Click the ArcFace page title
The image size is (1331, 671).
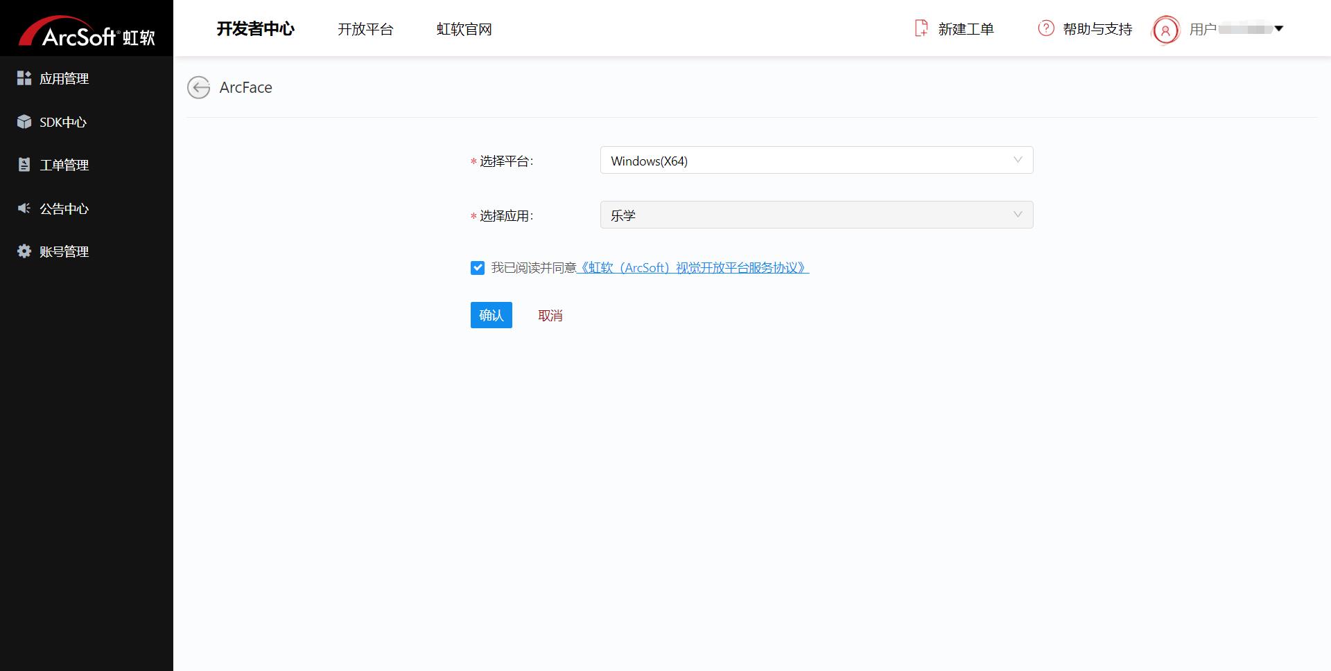click(246, 88)
